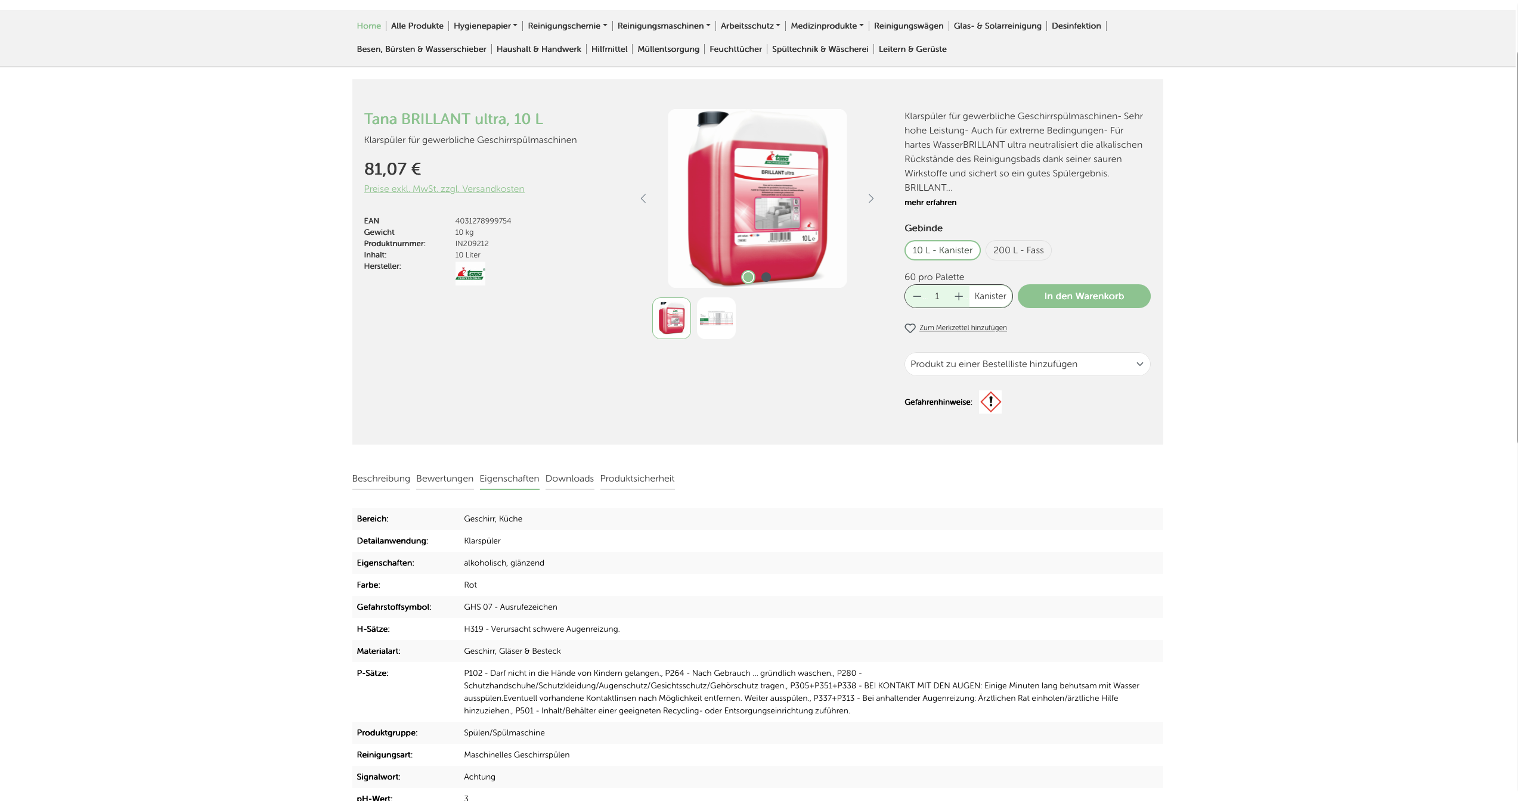Image resolution: width=1518 pixels, height=801 pixels.
Task: Open Besen, Bürsten & Wasserschieber category
Action: coord(422,49)
